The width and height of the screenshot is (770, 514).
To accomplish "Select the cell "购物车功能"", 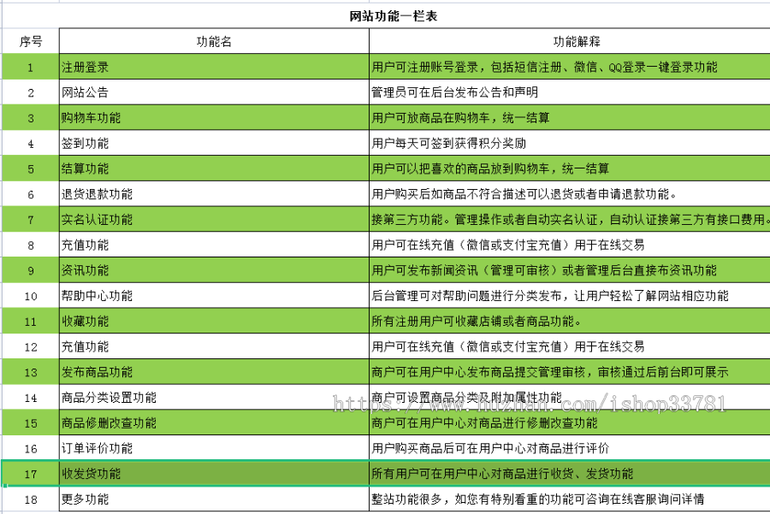I will point(214,118).
